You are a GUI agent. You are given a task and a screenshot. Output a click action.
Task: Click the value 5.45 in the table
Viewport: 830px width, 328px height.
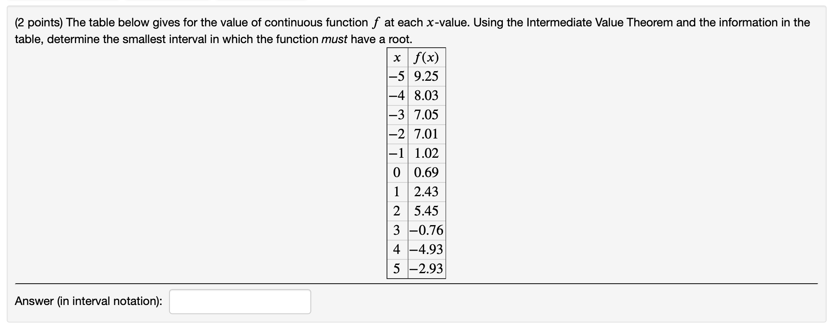click(x=426, y=211)
